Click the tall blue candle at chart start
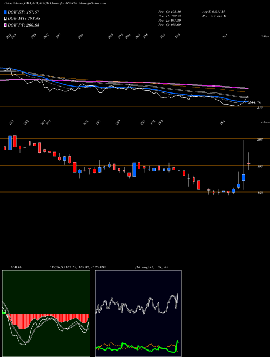This screenshot has height=357, width=270. [x=10, y=143]
